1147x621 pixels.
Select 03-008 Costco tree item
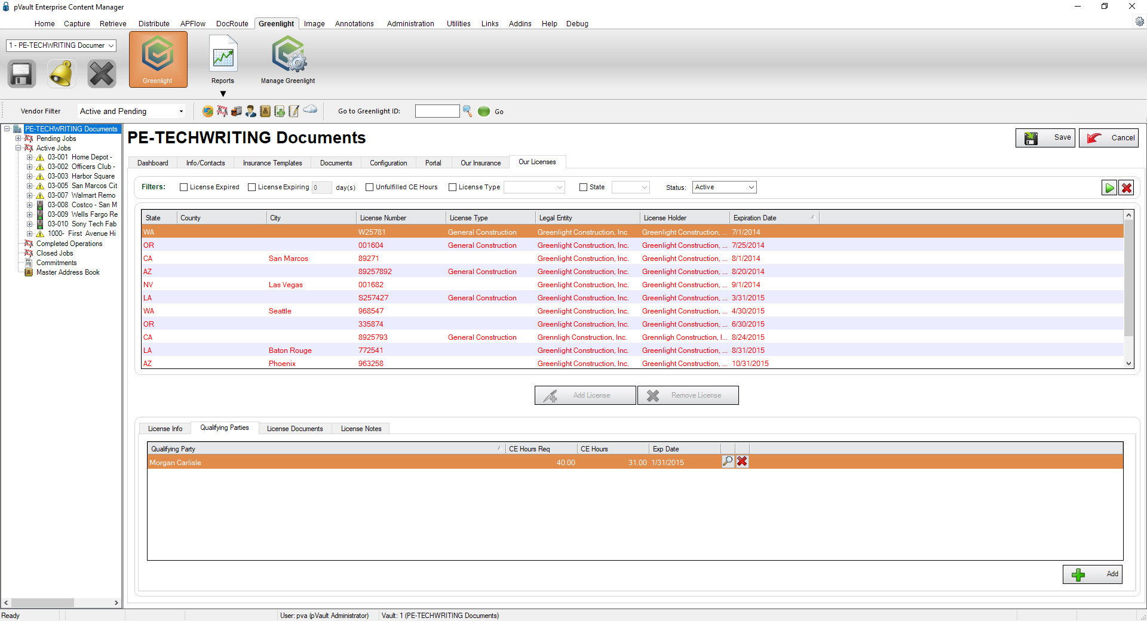click(x=82, y=205)
